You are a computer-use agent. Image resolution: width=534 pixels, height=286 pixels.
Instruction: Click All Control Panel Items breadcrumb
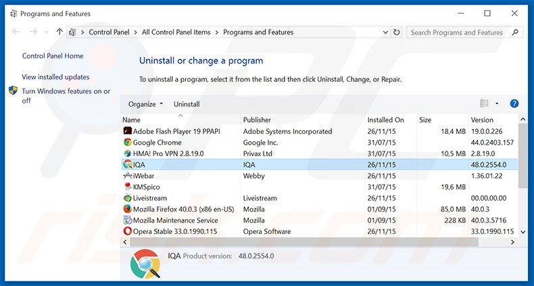(x=176, y=32)
